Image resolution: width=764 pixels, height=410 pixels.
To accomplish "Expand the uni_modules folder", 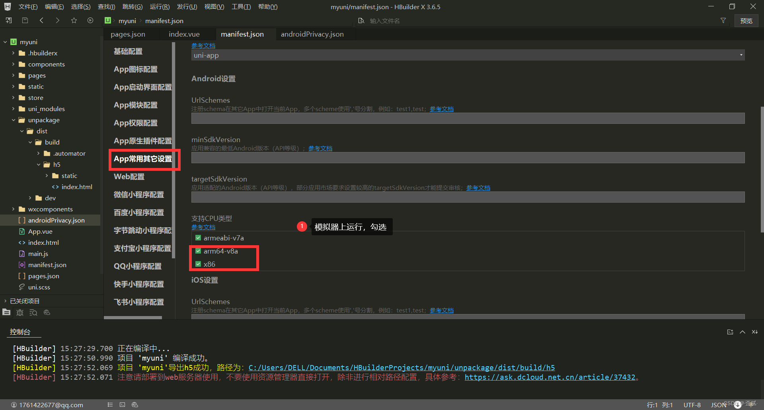I will [x=13, y=109].
